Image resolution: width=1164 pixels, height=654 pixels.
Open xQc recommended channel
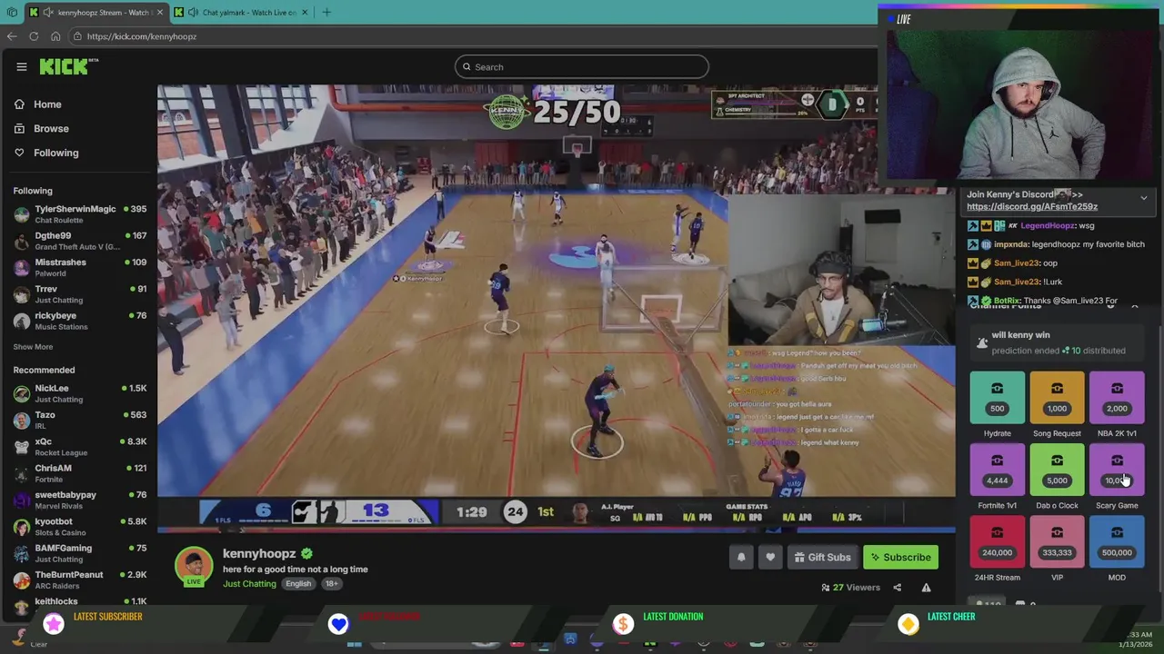pyautogui.click(x=80, y=446)
